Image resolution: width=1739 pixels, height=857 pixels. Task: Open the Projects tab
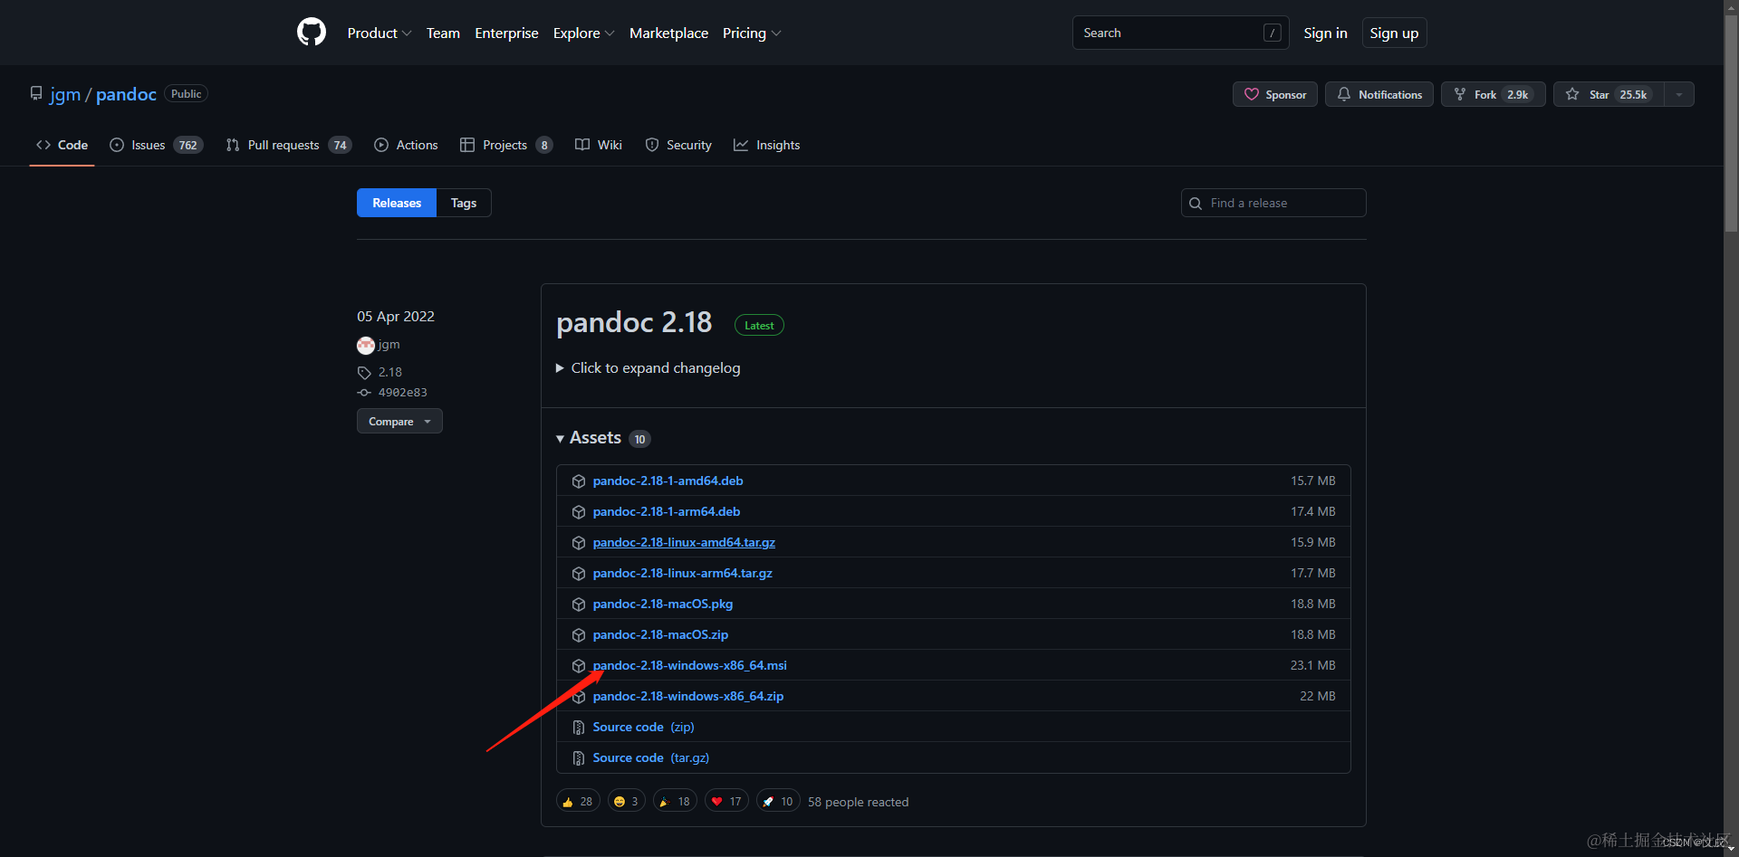507,145
